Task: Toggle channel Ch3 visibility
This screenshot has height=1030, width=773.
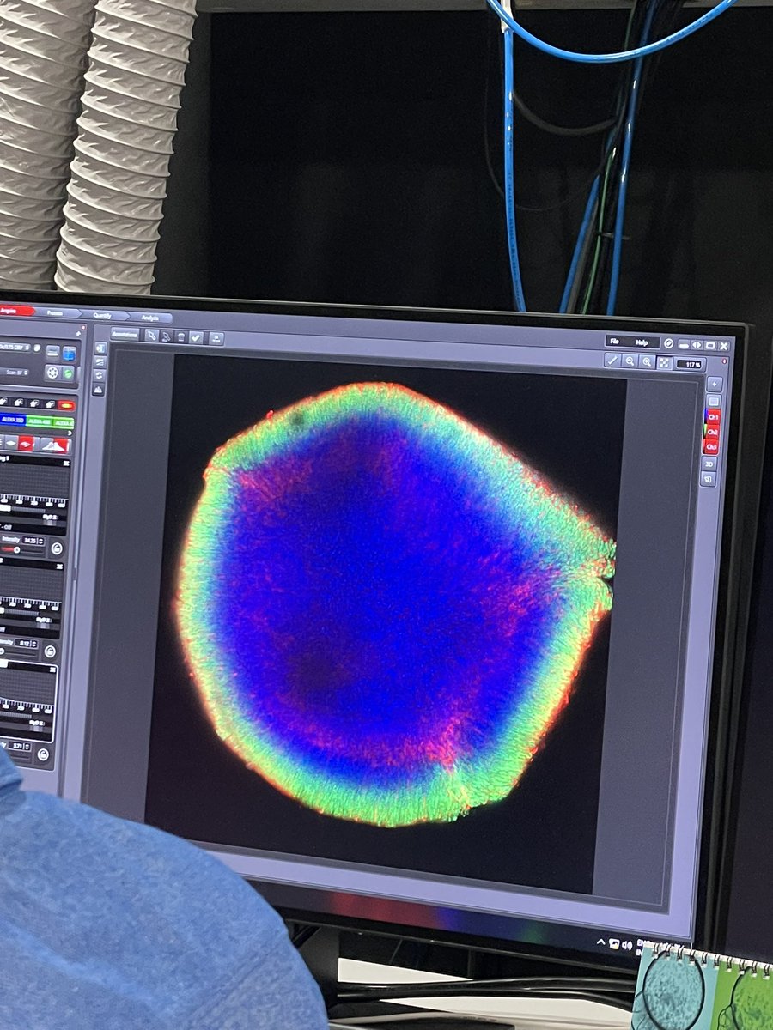Action: point(711,447)
